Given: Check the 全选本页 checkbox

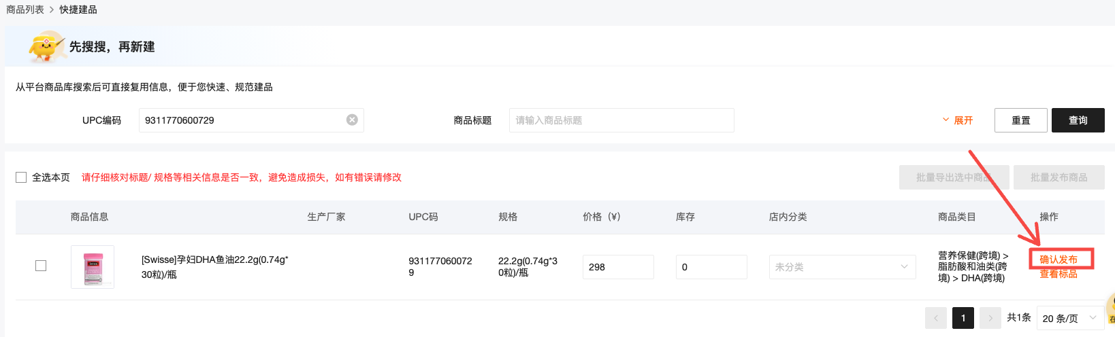Looking at the screenshot, I should coord(21,177).
